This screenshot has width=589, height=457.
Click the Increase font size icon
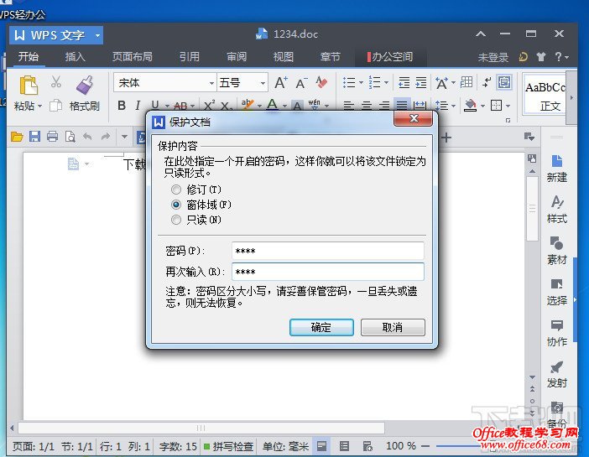tap(281, 83)
